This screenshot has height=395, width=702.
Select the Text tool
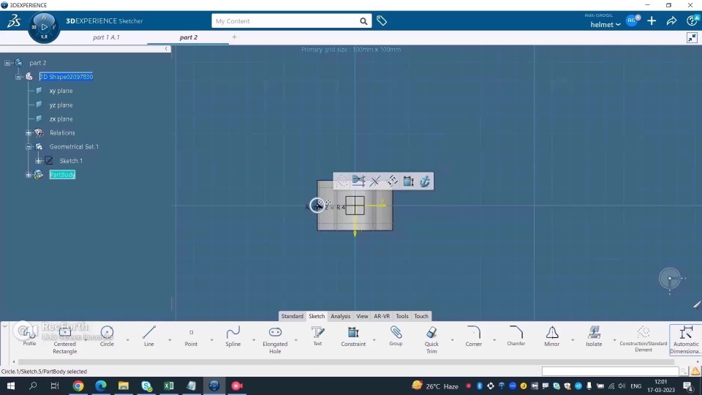(x=317, y=336)
